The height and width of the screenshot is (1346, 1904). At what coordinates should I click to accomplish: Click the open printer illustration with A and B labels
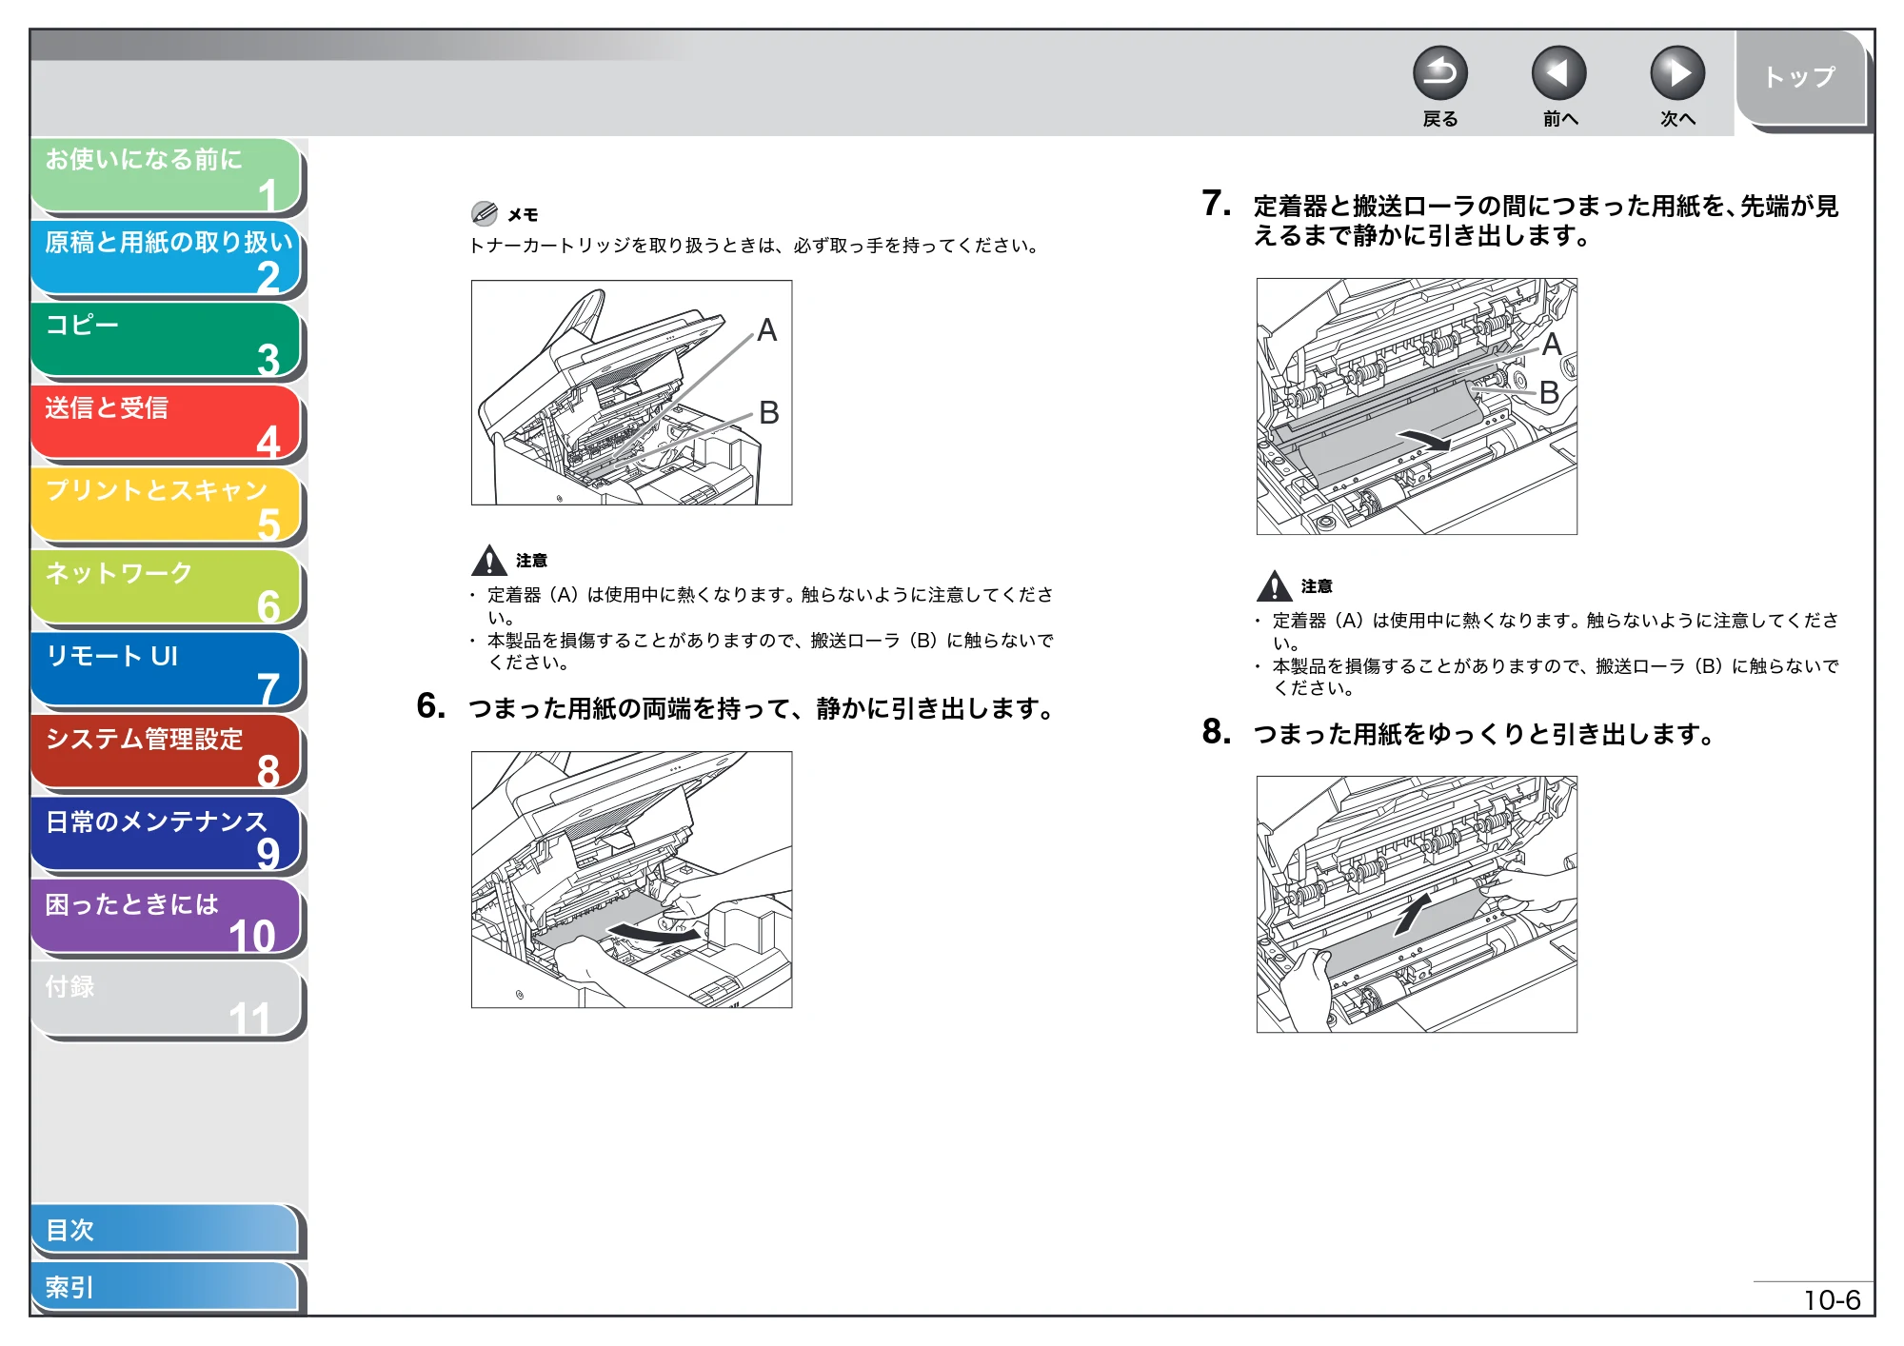(x=631, y=392)
